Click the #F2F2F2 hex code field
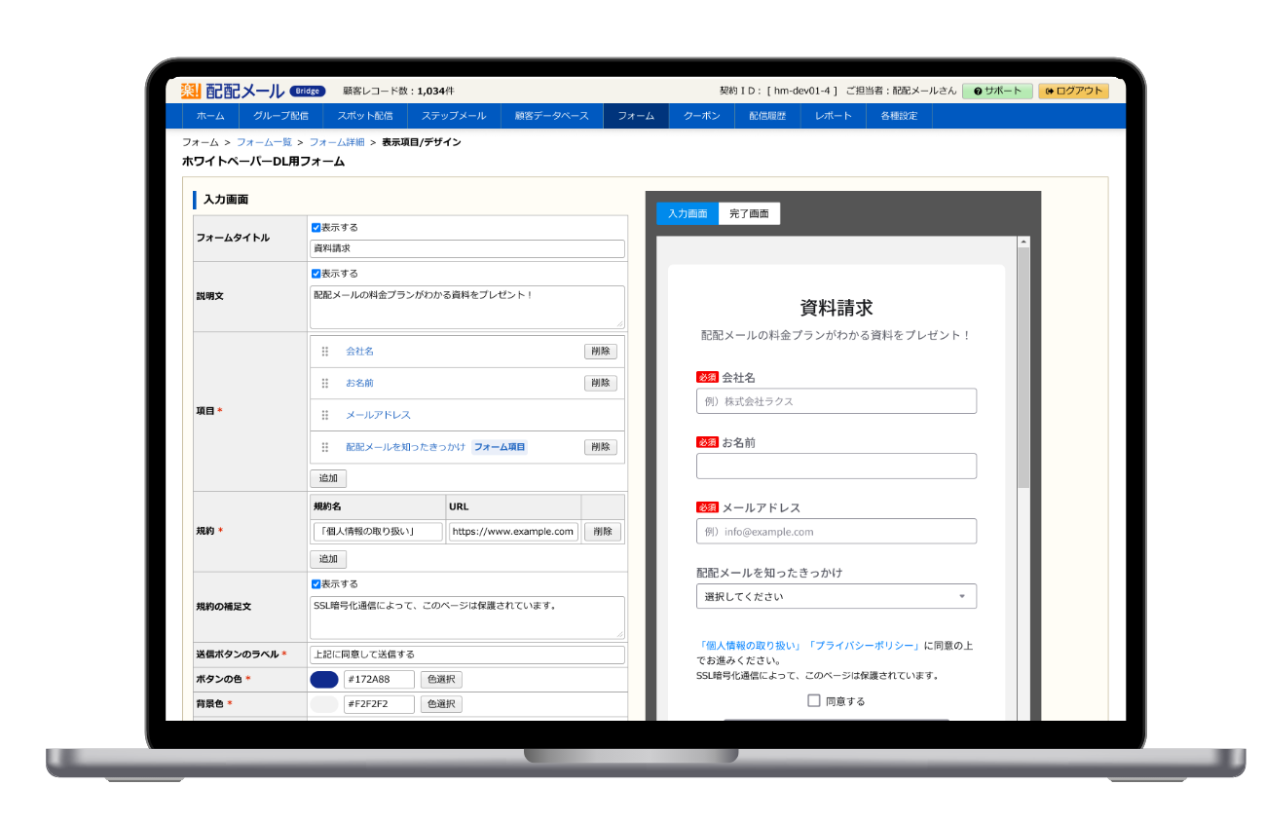Image resolution: width=1264 pixels, height=823 pixels. point(379,704)
